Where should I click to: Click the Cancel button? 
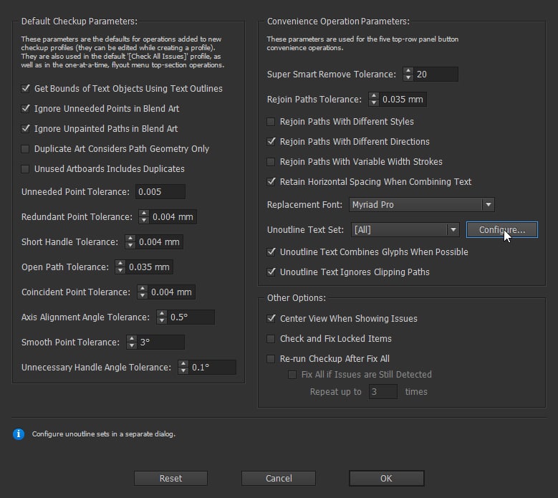(x=279, y=478)
